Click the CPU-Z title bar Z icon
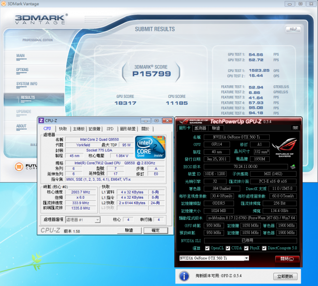318x286 pixels. [41, 120]
